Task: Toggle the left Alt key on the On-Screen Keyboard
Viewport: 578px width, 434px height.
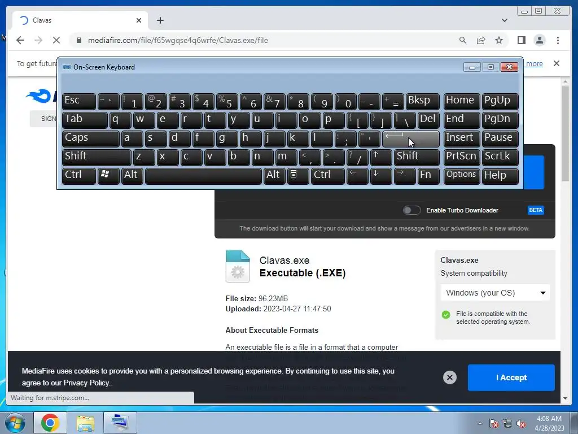Action: [132, 176]
